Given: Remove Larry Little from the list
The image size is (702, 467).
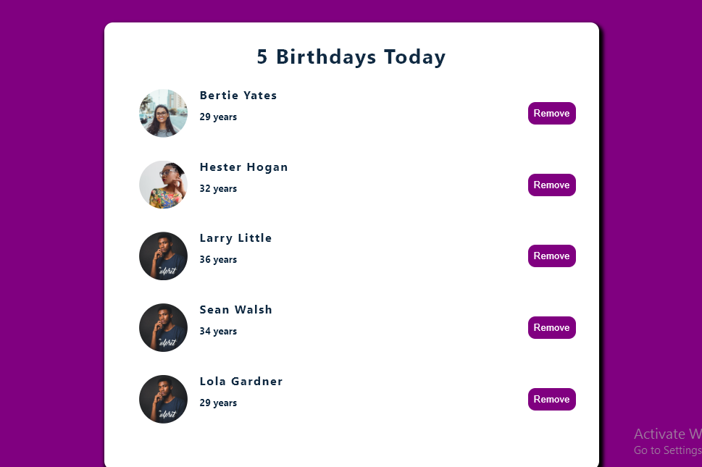Looking at the screenshot, I should [x=551, y=256].
